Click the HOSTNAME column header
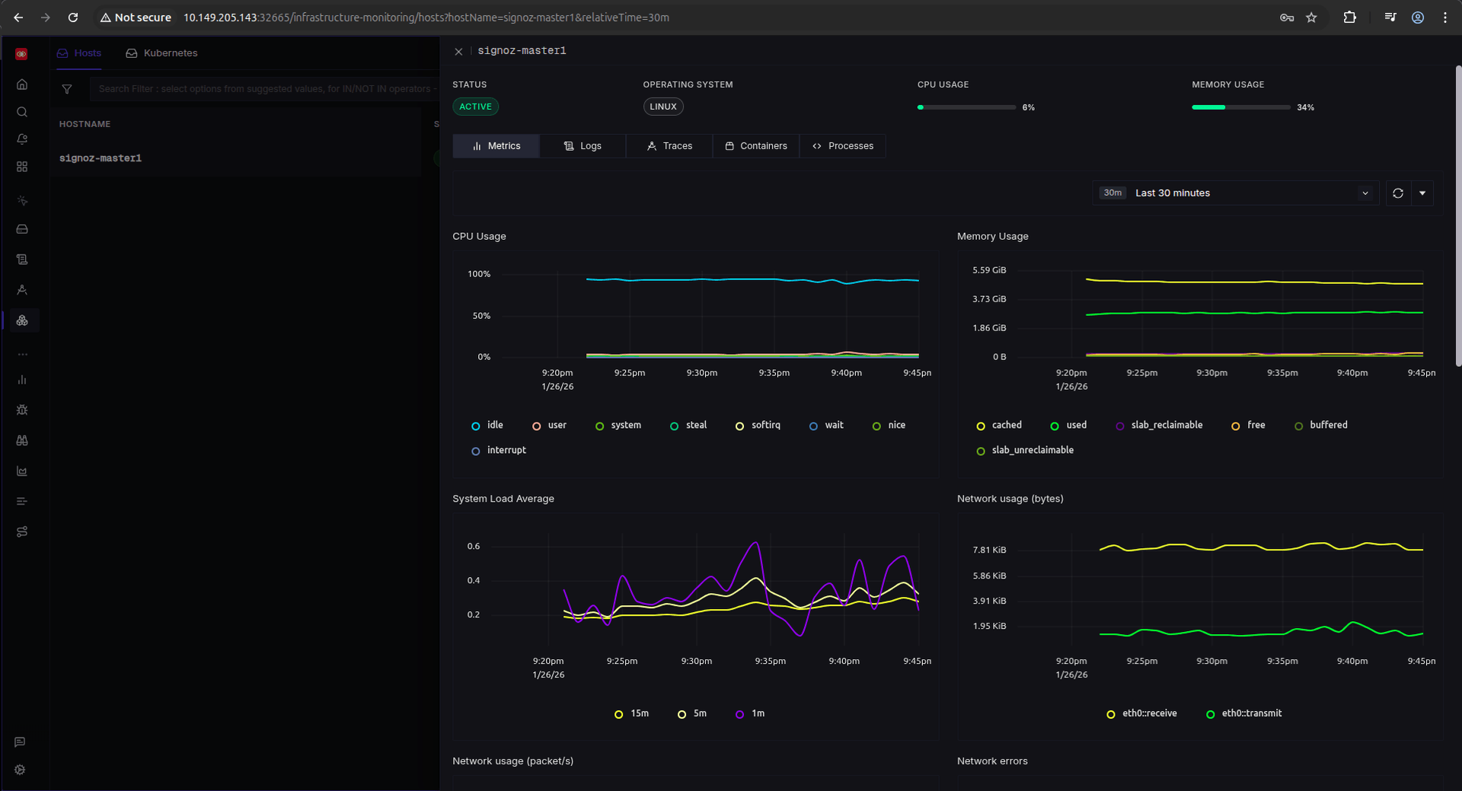The image size is (1462, 791). tap(85, 124)
